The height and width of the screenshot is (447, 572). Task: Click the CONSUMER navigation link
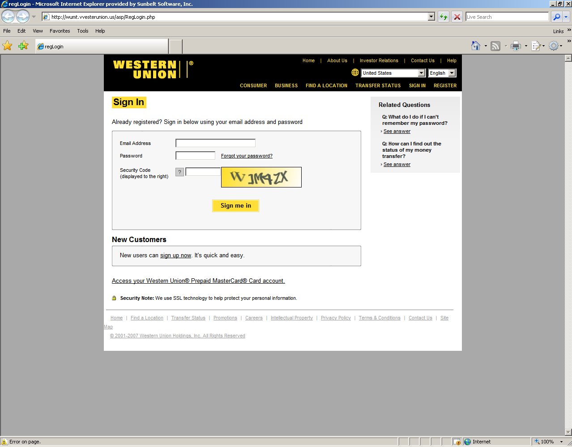(x=253, y=85)
